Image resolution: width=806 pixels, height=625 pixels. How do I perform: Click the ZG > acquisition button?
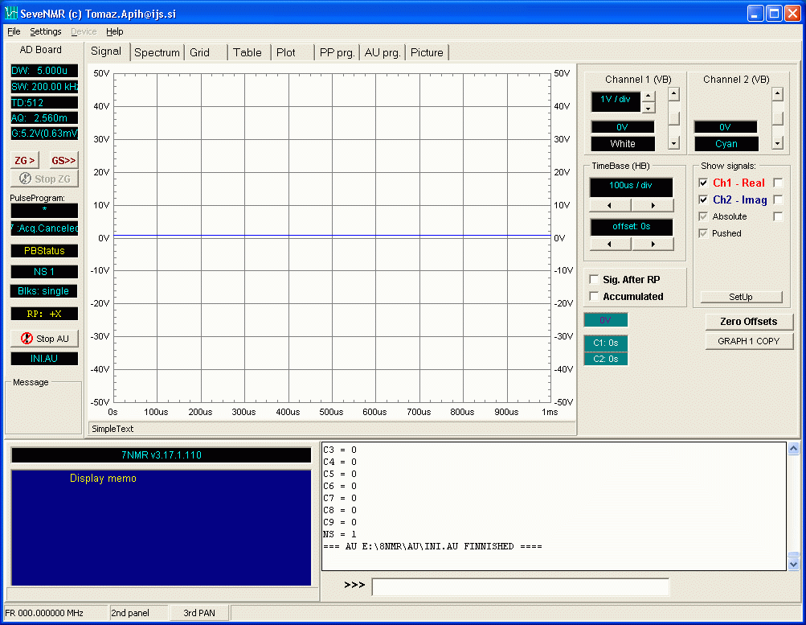point(25,160)
